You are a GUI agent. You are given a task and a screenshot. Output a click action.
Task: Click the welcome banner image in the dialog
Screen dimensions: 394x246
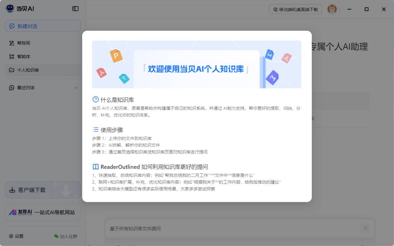click(196, 64)
